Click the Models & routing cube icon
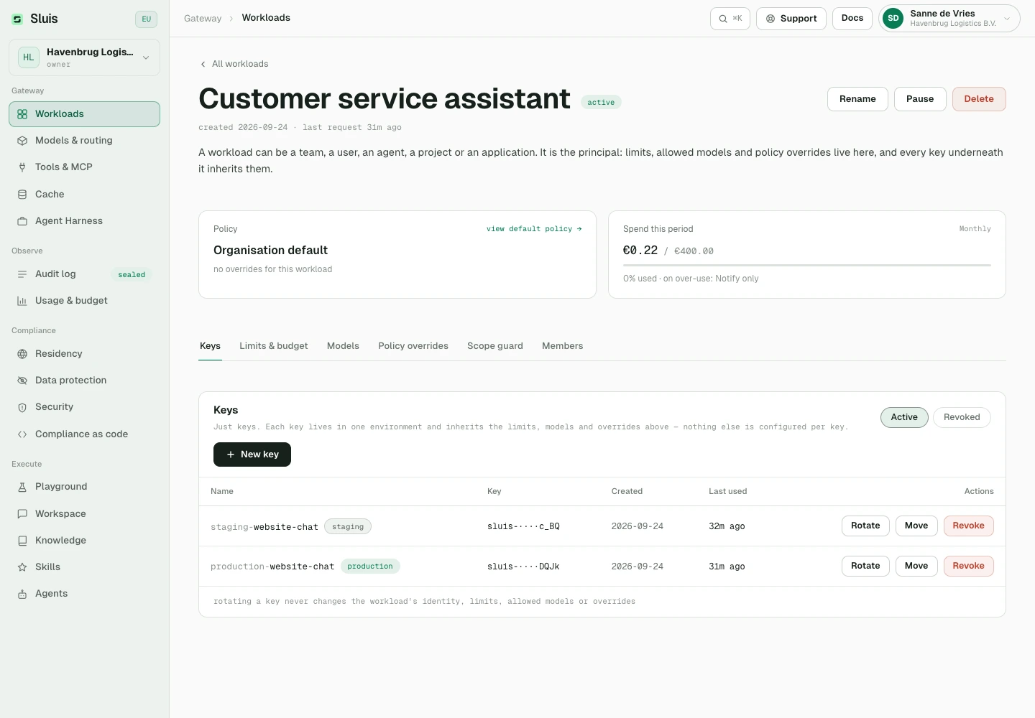Viewport: 1035px width, 718px height. click(x=22, y=141)
